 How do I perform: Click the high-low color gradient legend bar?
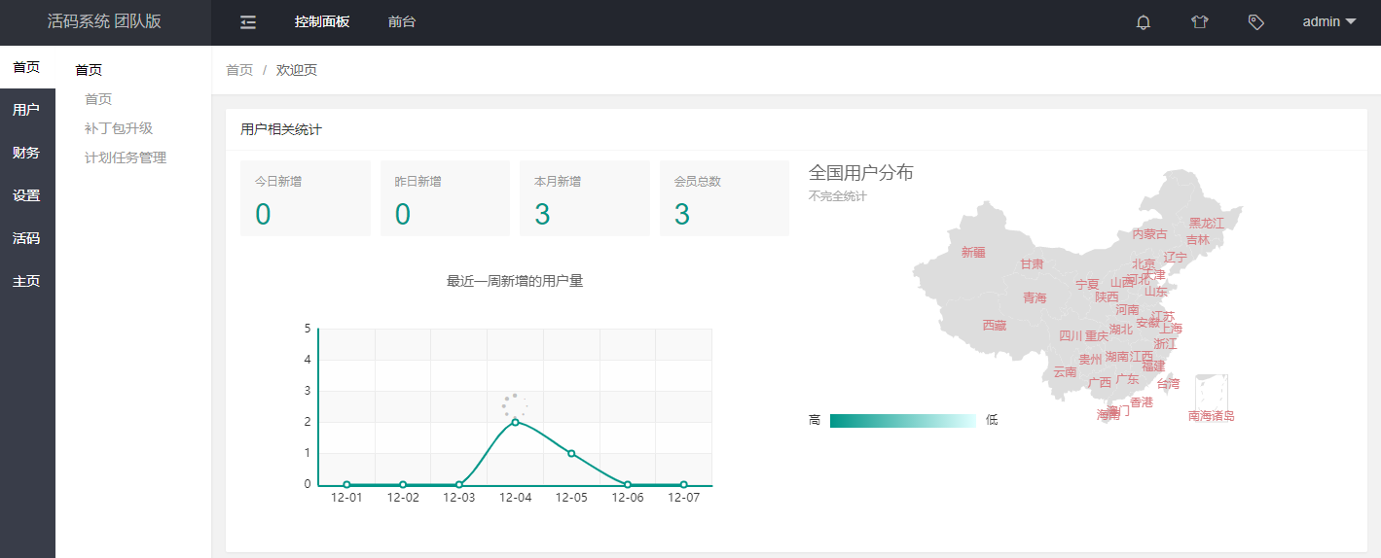(x=903, y=420)
